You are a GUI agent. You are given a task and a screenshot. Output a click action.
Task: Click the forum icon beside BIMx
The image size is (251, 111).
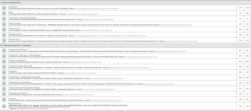(x=4, y=13)
